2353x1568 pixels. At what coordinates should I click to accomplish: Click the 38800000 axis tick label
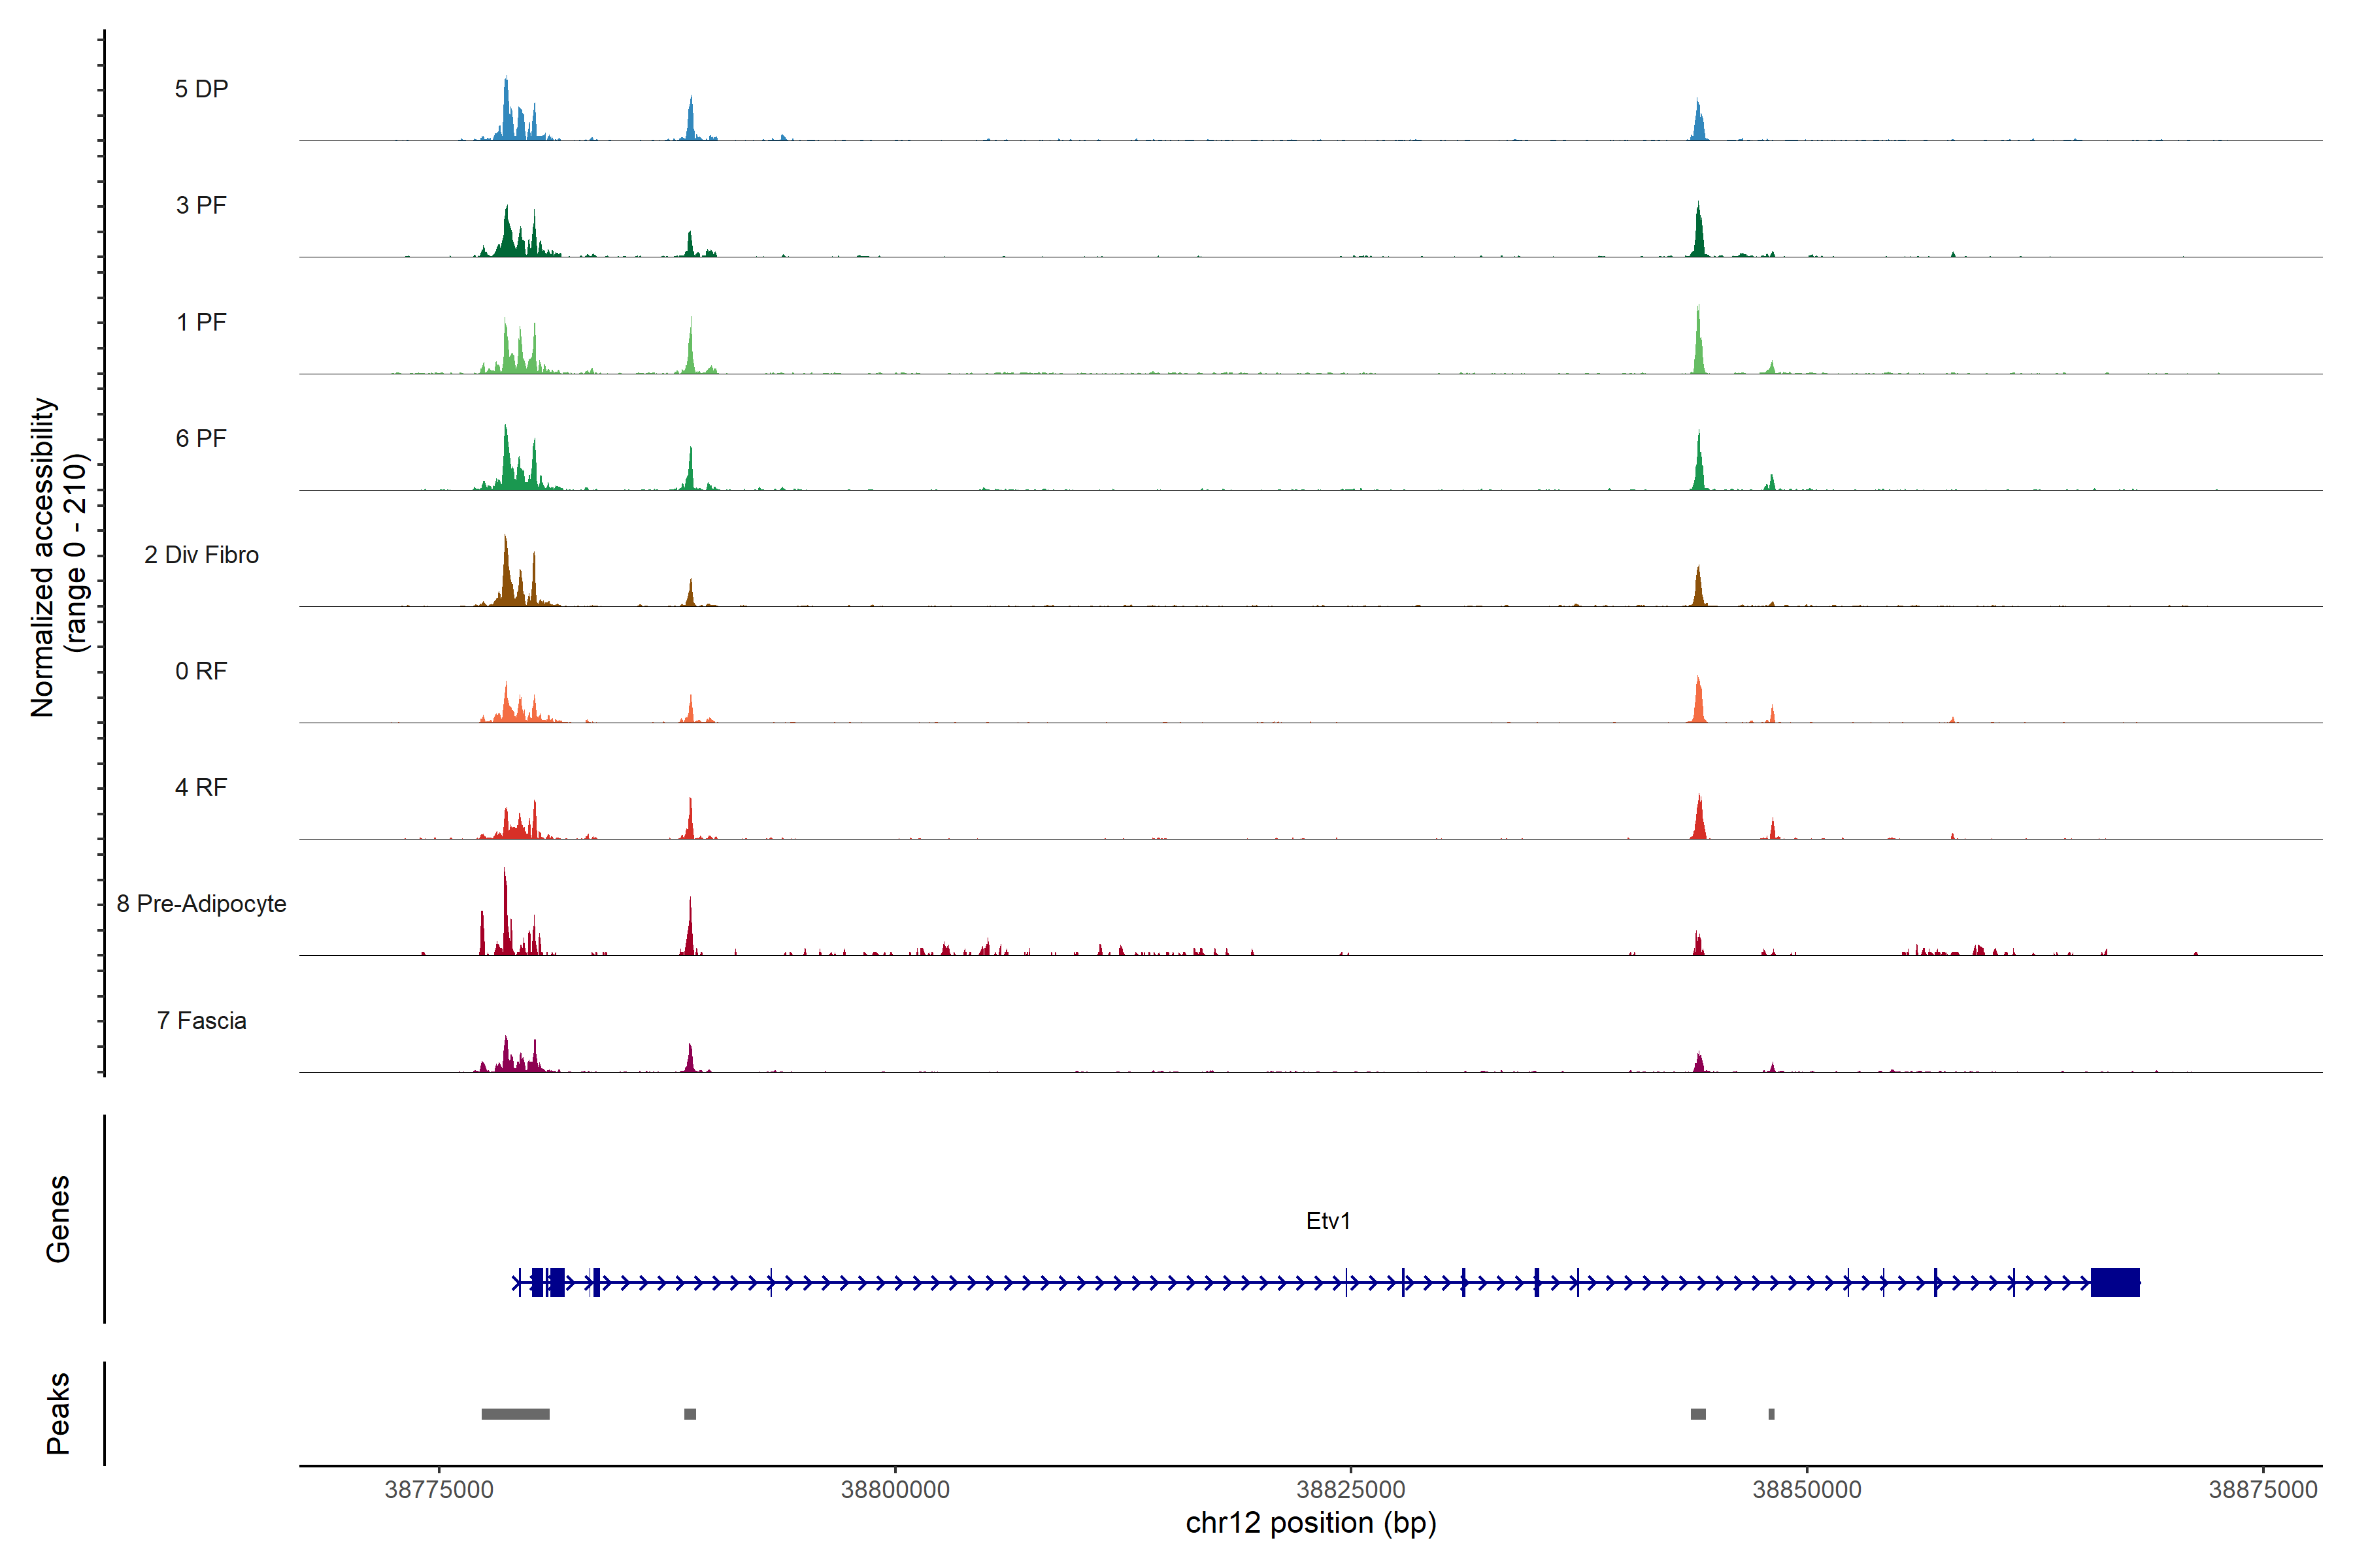coord(894,1489)
